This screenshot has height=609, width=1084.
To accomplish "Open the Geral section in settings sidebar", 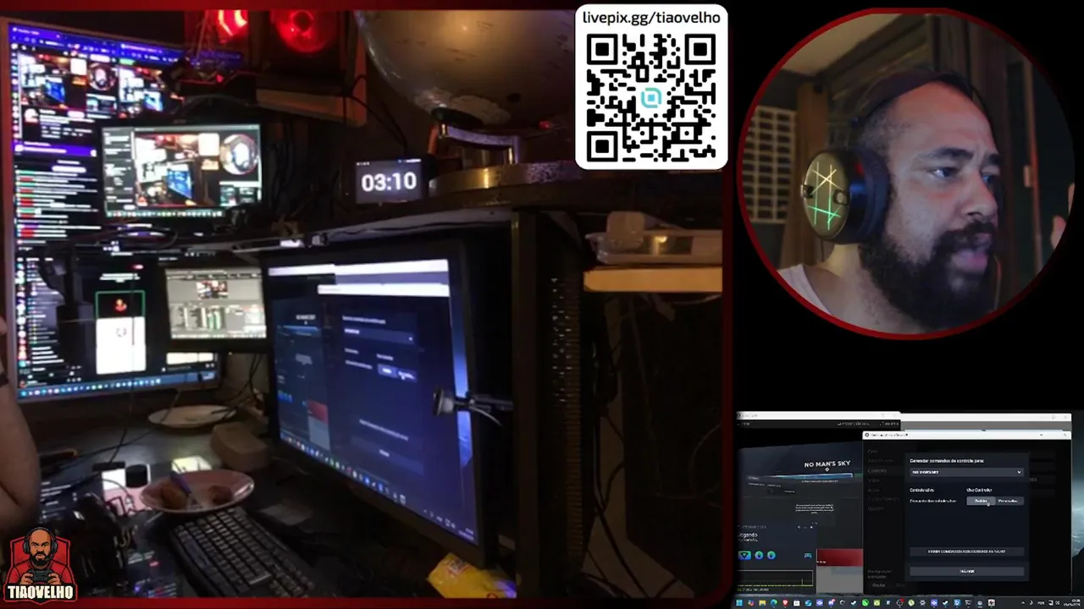I will tap(872, 451).
